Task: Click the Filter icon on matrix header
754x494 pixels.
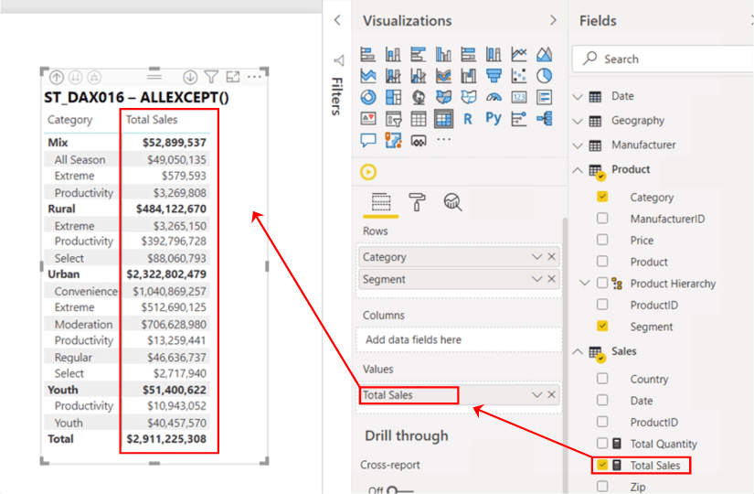Action: [211, 77]
